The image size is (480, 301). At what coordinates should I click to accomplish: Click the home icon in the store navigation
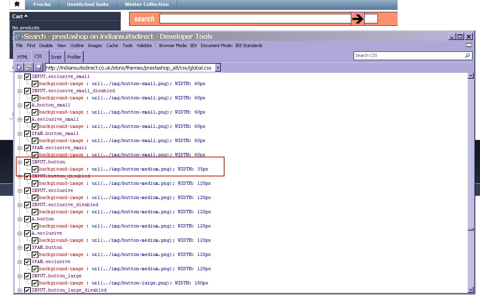point(17,5)
